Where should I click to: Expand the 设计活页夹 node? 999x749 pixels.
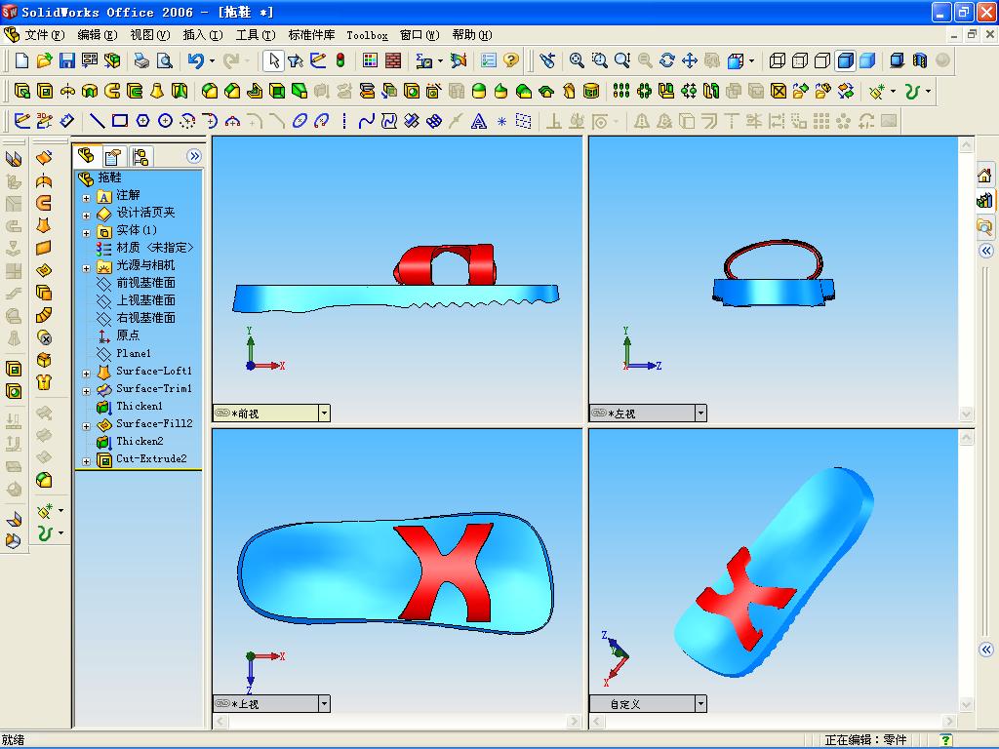point(87,216)
